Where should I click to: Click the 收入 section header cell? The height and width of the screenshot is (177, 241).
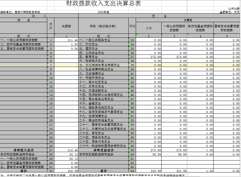pyautogui.click(x=39, y=16)
